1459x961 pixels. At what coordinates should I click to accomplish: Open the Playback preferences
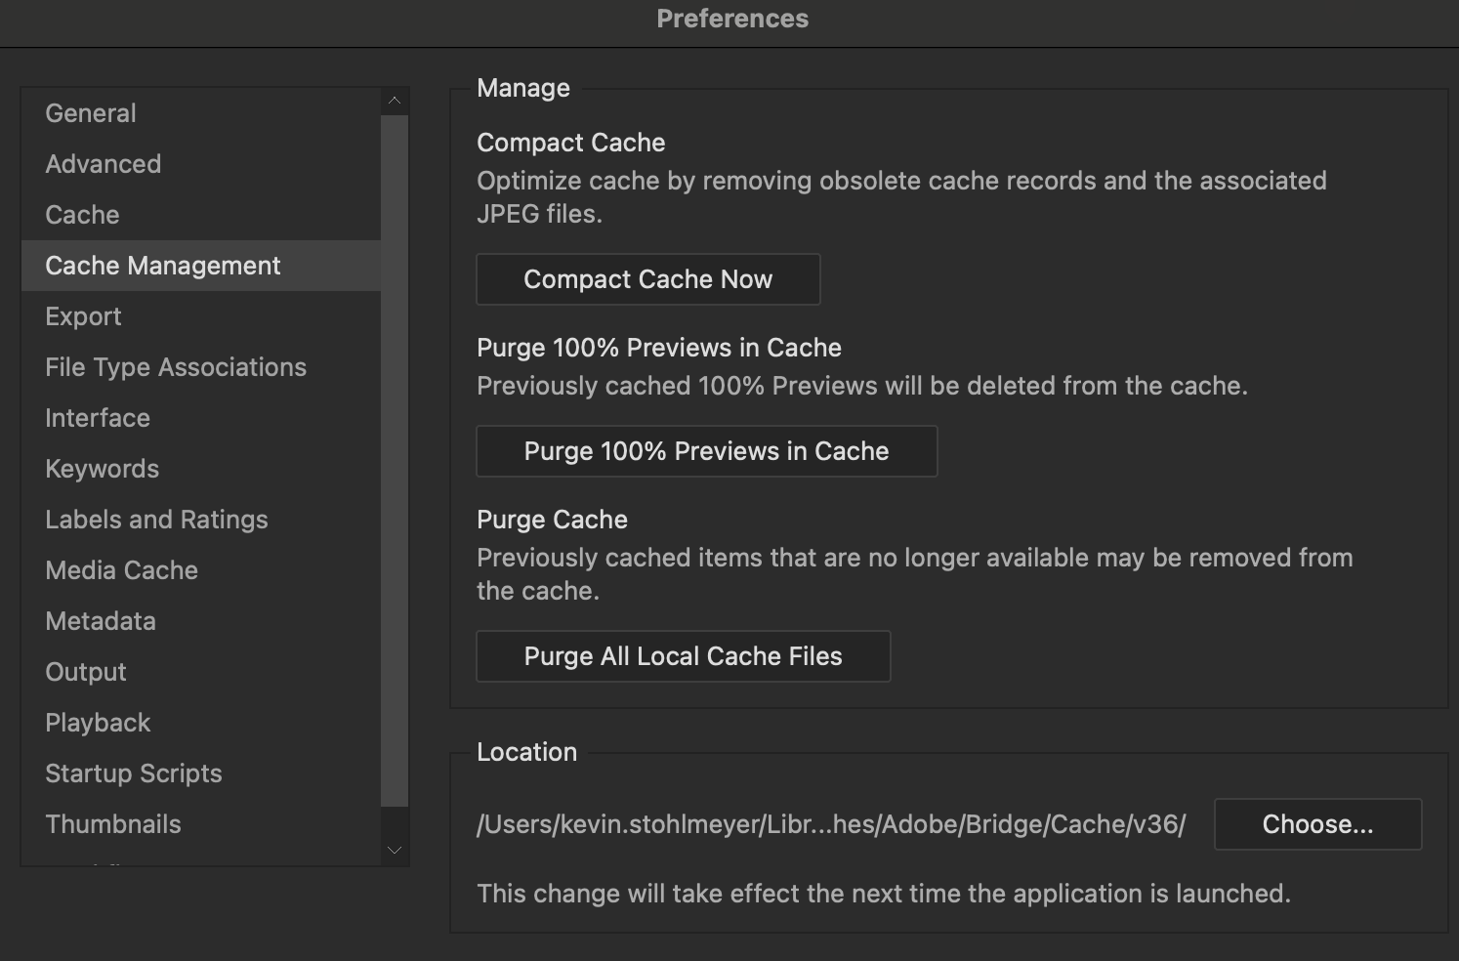tap(98, 723)
